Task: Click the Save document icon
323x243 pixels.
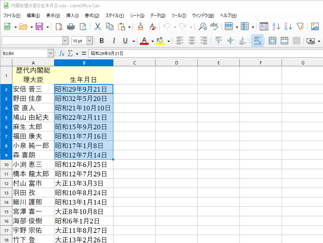Action: (x=39, y=26)
